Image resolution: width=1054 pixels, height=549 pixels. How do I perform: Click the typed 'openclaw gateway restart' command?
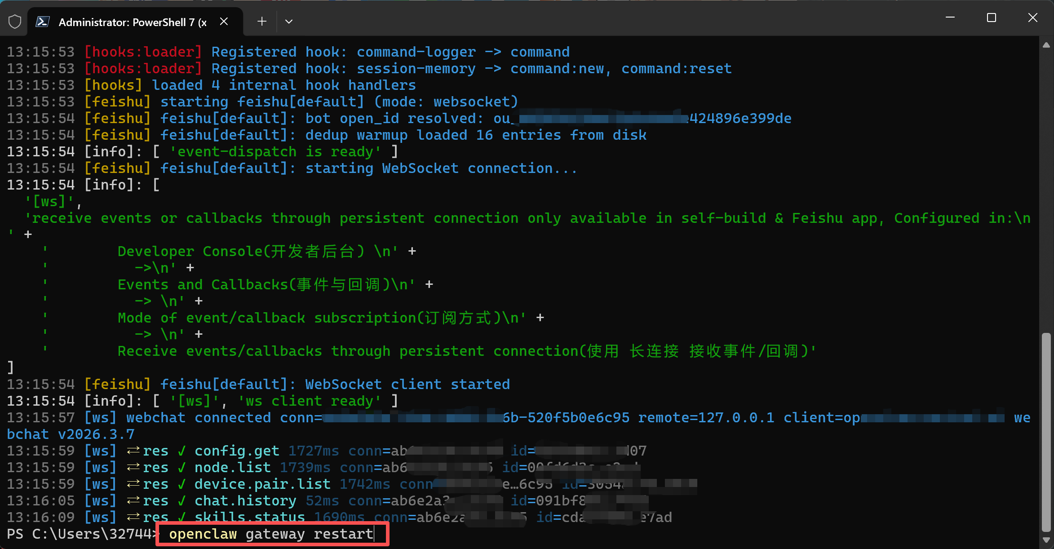click(271, 534)
